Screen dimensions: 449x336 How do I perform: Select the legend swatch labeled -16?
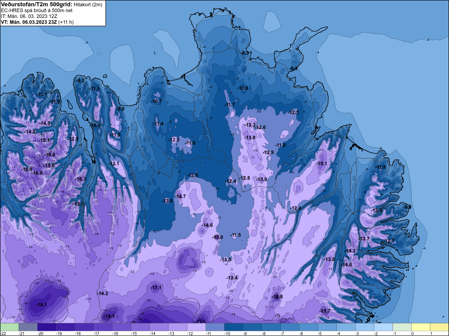click(x=121, y=327)
